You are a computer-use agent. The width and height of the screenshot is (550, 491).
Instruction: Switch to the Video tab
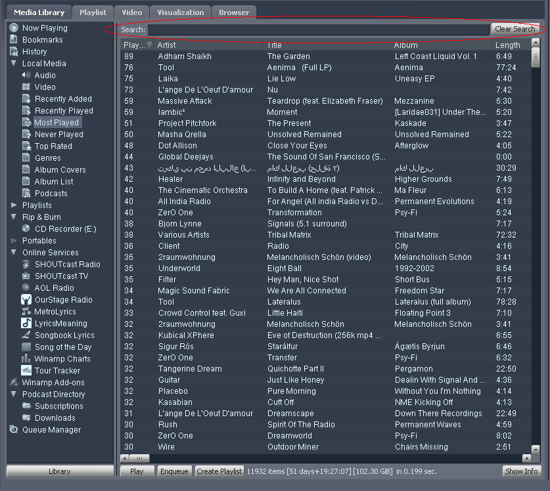[x=132, y=12]
